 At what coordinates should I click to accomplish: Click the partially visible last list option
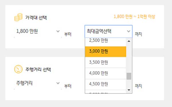pos(105,92)
